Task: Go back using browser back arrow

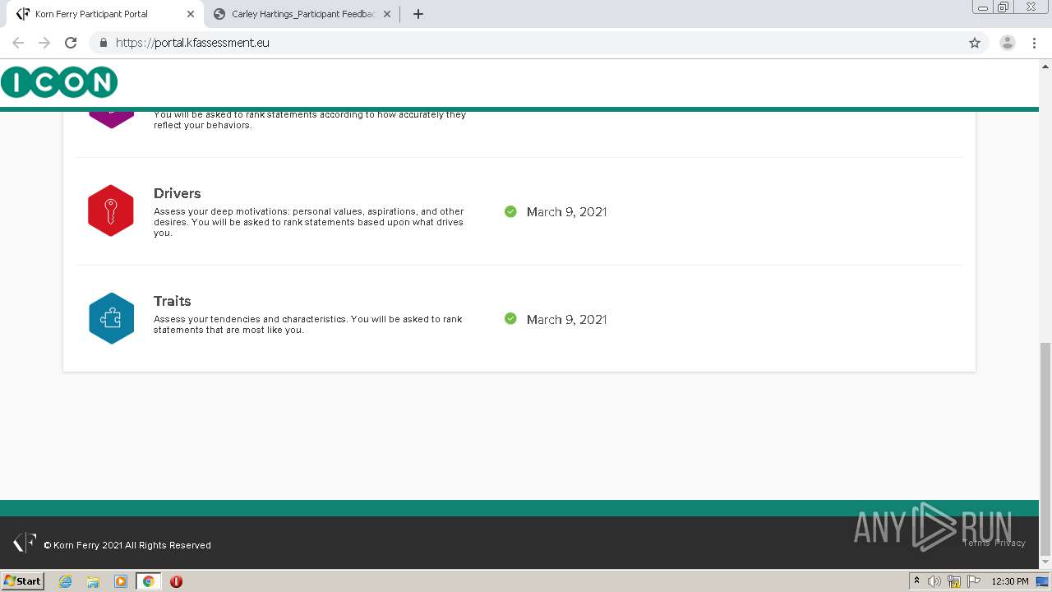Action: 18,43
